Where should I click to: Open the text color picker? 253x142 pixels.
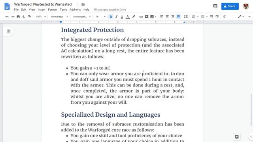click(128, 17)
